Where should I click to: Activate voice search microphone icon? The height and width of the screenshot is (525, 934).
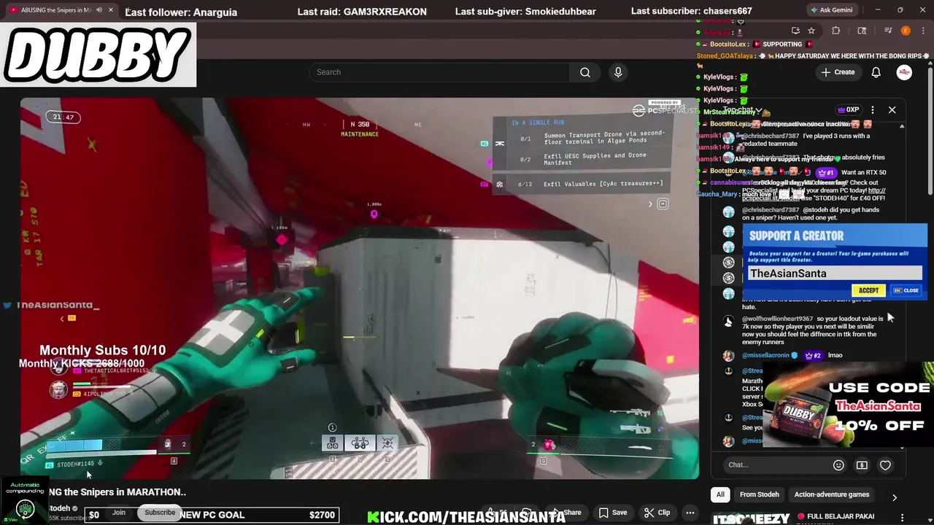pyautogui.click(x=618, y=72)
